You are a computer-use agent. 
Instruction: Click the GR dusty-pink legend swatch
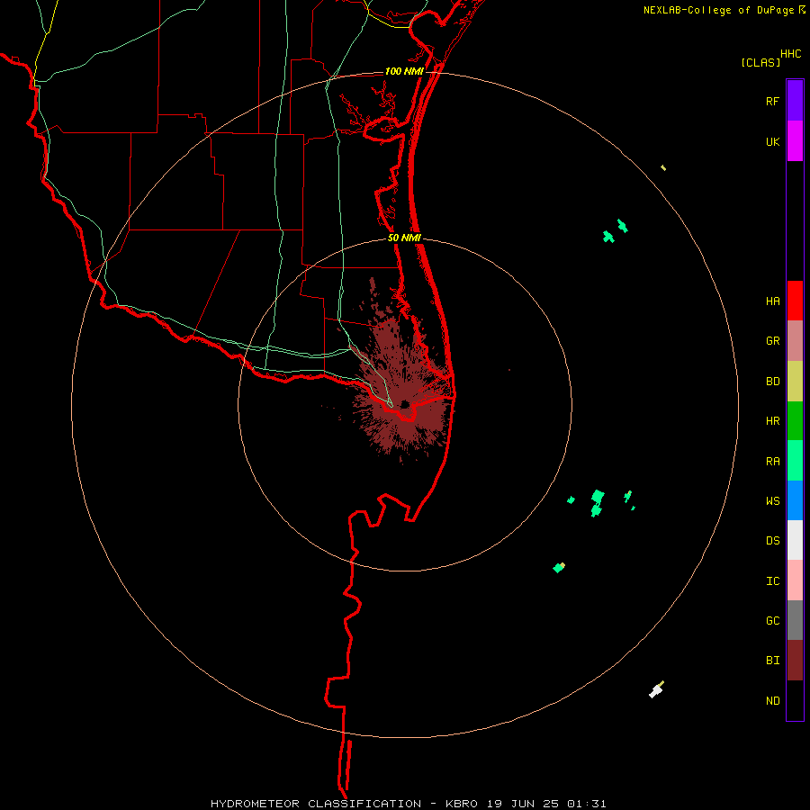click(795, 341)
